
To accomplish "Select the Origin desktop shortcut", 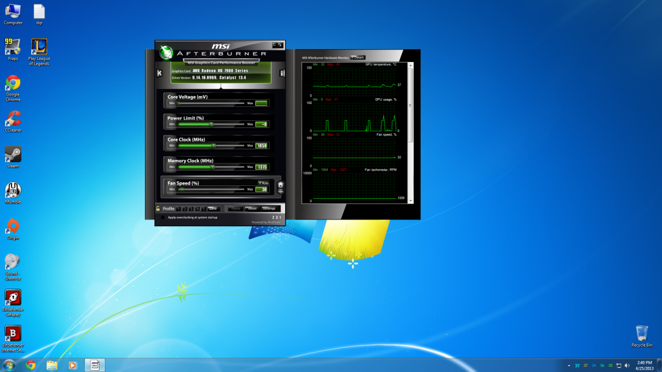I will (13, 229).
